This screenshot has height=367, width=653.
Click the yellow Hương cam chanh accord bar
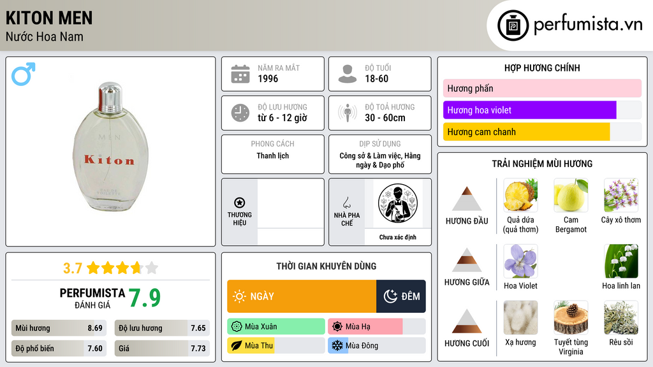(526, 132)
